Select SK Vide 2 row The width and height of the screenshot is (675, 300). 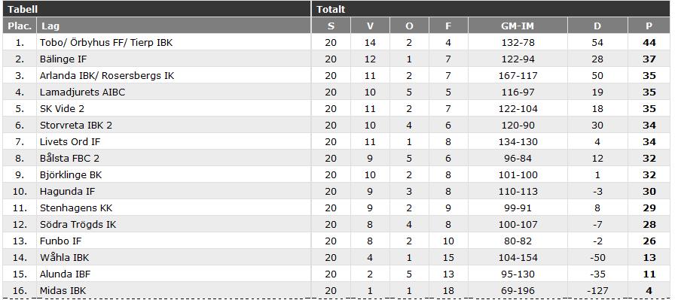[x=337, y=109]
